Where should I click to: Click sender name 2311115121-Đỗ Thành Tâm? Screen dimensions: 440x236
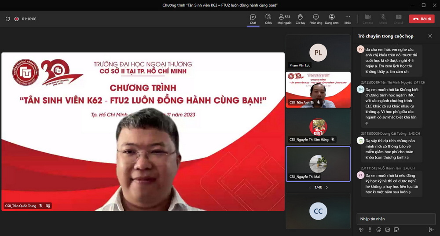click(x=381, y=168)
